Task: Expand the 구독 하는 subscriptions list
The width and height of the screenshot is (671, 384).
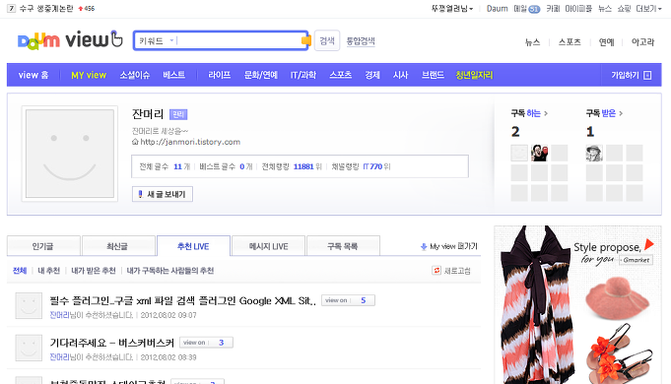Action: (x=529, y=113)
